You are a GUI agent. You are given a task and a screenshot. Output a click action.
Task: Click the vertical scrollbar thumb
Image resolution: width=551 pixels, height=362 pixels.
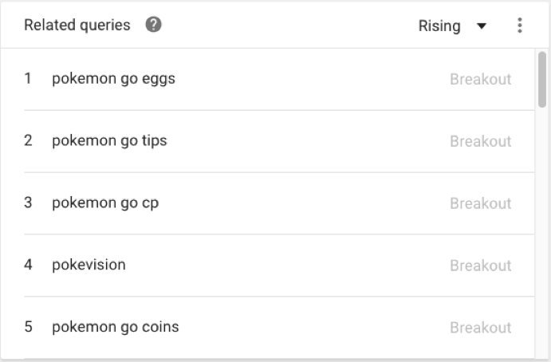click(x=542, y=78)
